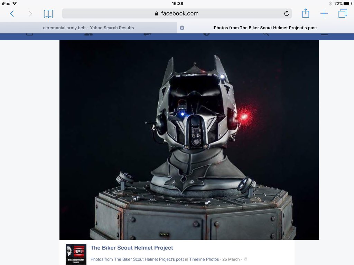Open the Timeline Photos album link

(204, 259)
